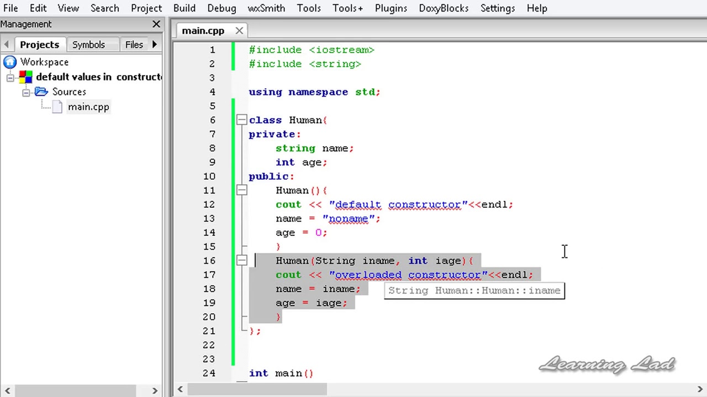Open the Plugins menu
707x397 pixels.
[x=391, y=8]
